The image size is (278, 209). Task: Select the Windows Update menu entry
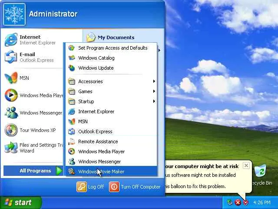pyautogui.click(x=111, y=68)
